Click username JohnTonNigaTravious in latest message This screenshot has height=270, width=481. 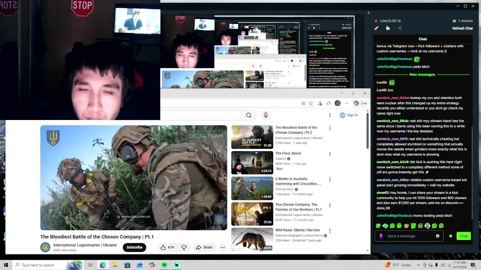[394, 216]
